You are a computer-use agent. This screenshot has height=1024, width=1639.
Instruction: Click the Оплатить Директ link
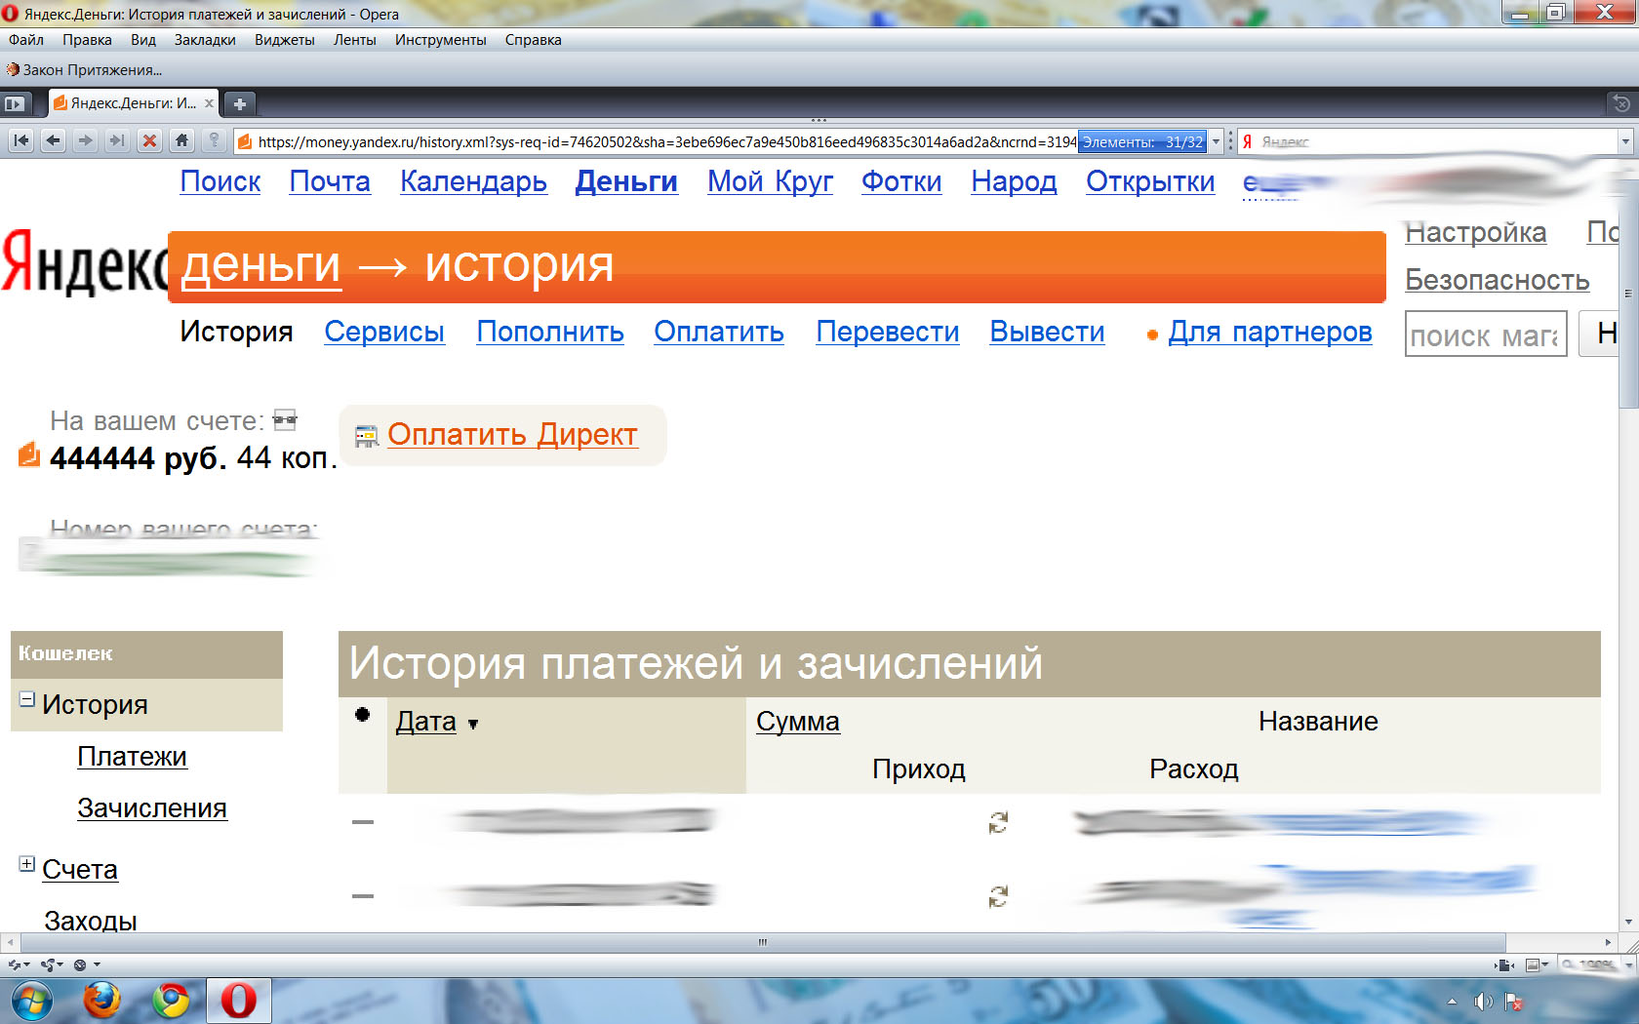tap(512, 434)
